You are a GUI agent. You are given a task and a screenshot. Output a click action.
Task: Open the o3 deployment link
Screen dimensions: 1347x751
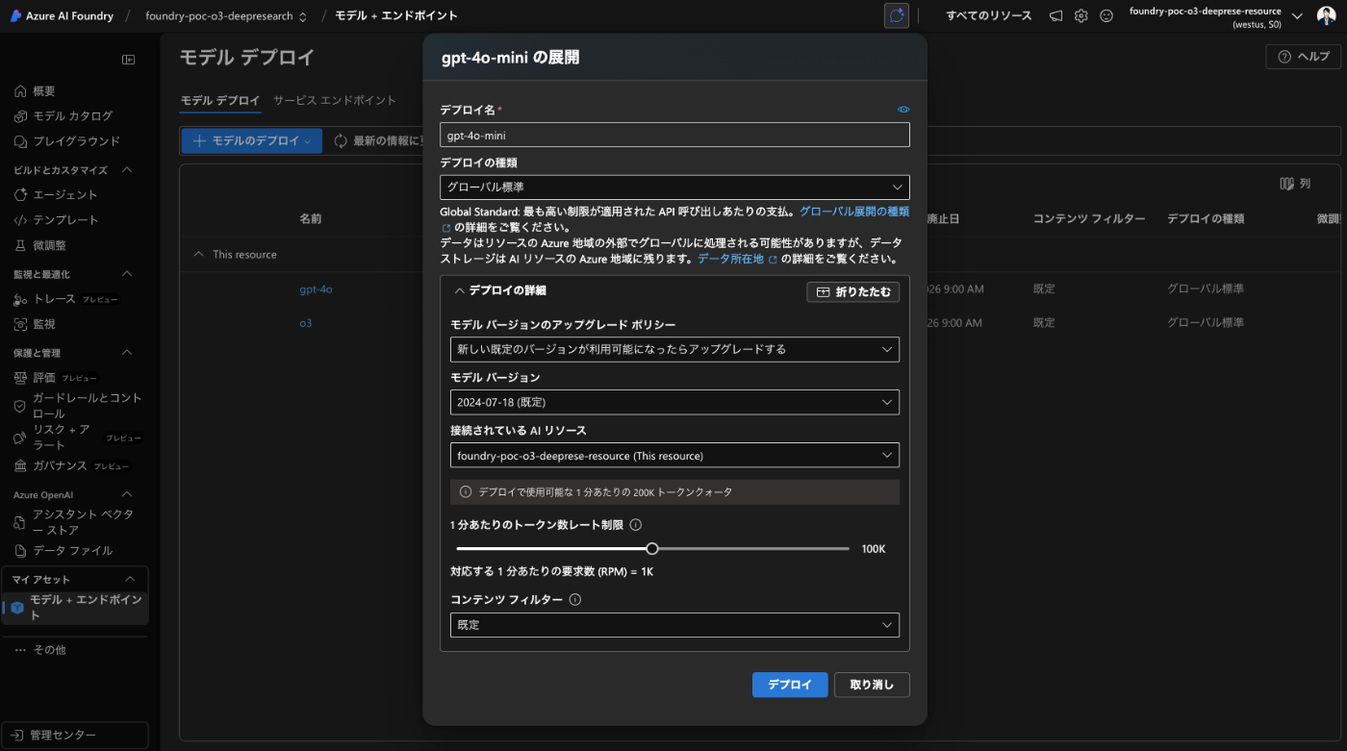(306, 323)
